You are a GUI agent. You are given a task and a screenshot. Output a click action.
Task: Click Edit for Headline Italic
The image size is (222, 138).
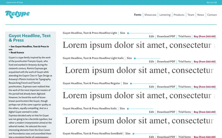click(x=151, y=112)
